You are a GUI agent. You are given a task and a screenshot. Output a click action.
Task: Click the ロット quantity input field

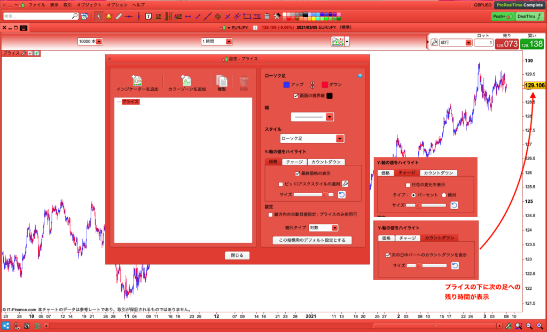(x=483, y=43)
